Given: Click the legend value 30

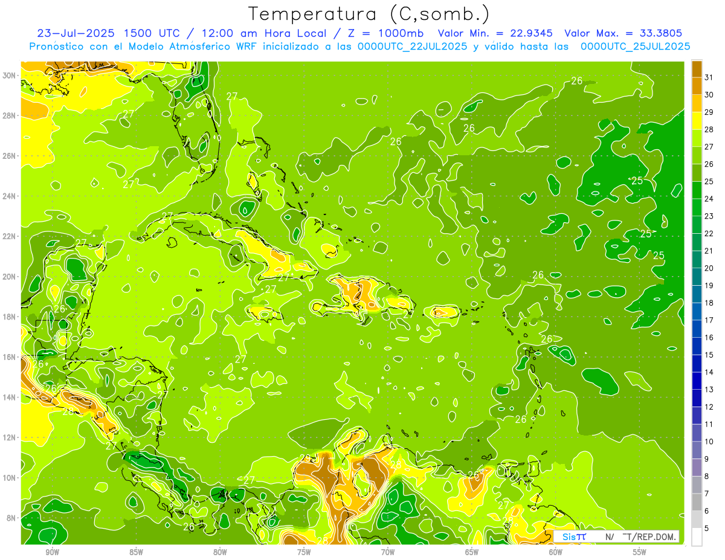Looking at the screenshot, I should 709,95.
